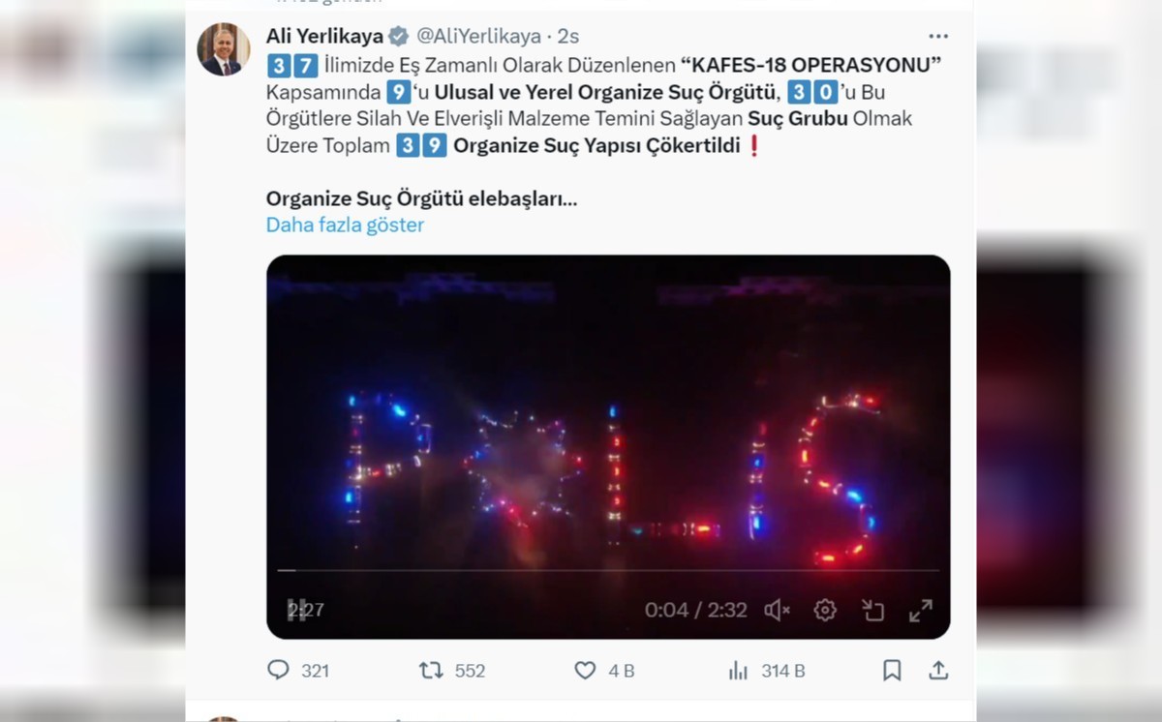Click the blue verified badge icon
Screen dimensions: 1162x722
pos(398,37)
